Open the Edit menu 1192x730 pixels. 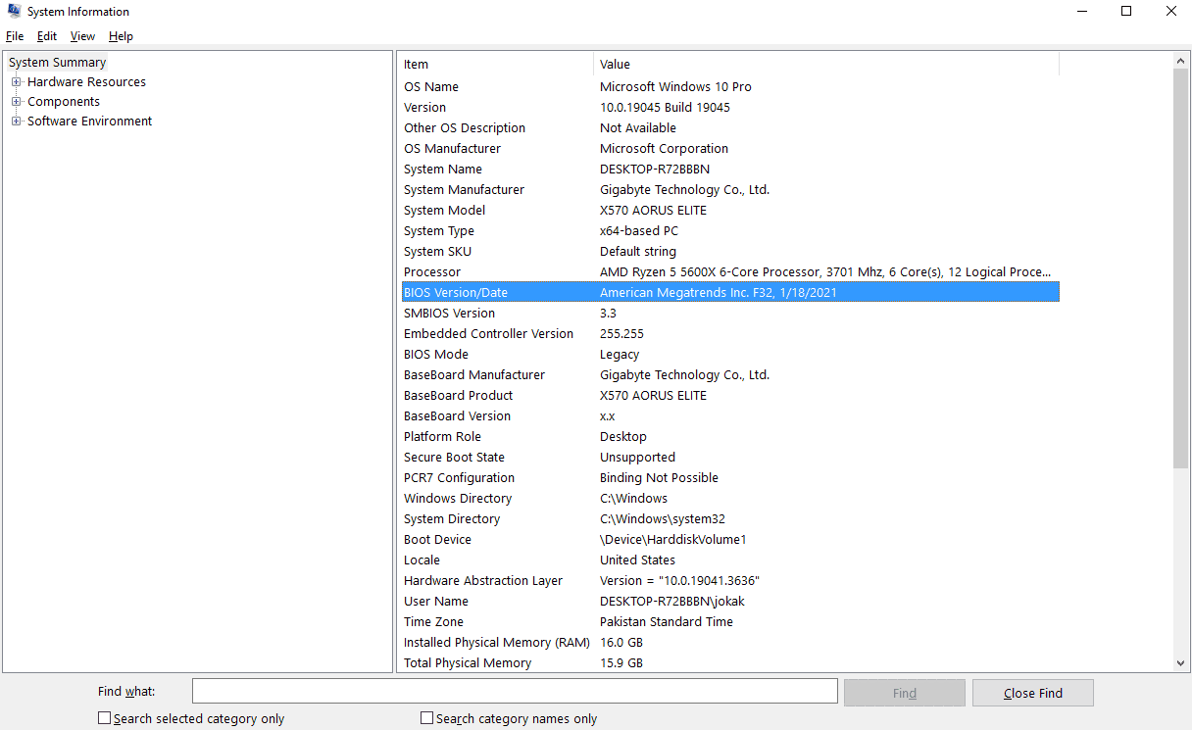pyautogui.click(x=47, y=36)
